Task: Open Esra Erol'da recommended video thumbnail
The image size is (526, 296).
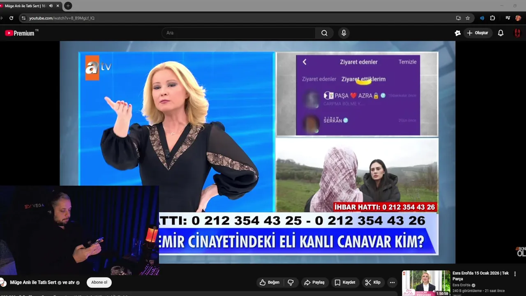Action: pos(426,283)
